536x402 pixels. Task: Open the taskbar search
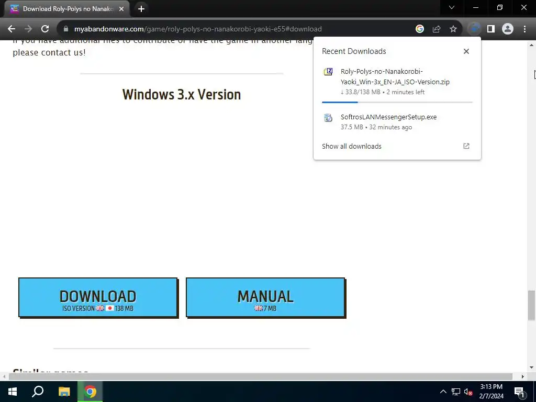[x=38, y=392]
